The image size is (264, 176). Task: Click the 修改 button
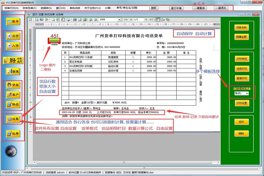click(x=242, y=122)
